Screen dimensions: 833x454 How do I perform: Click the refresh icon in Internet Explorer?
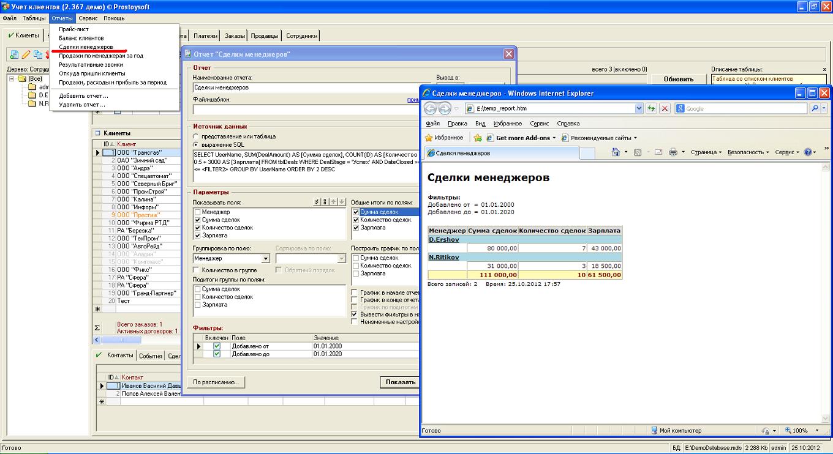[x=651, y=108]
